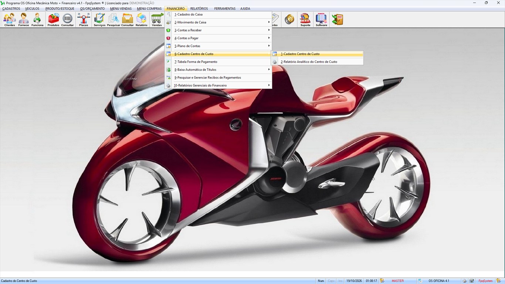Open the Relatório printer icon

click(x=142, y=20)
